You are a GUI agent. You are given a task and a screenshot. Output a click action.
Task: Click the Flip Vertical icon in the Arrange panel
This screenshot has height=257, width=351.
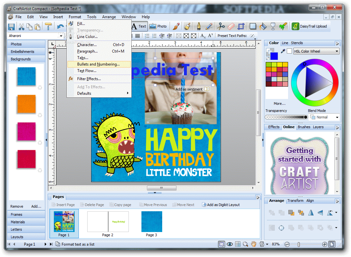click(x=320, y=213)
